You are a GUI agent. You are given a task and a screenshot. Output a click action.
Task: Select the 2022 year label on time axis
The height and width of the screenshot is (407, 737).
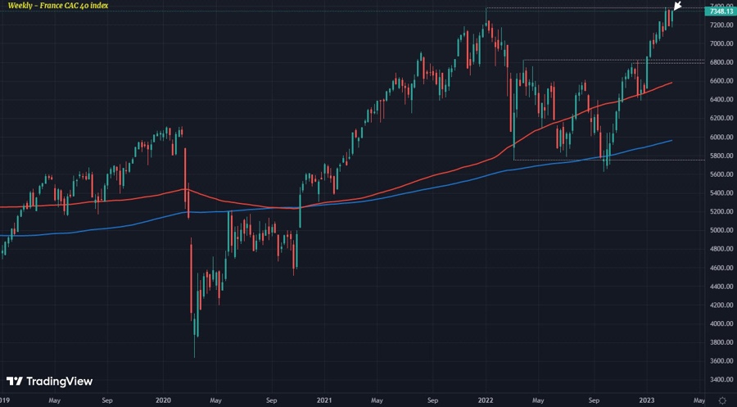tap(486, 401)
